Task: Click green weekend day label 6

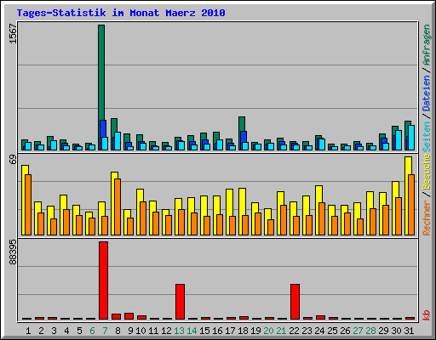Action: (x=92, y=331)
